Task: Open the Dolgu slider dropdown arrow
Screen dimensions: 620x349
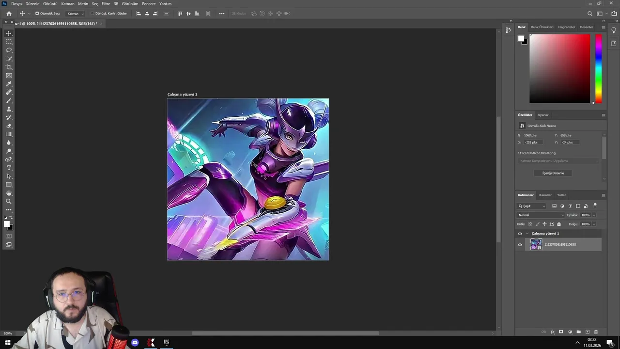Action: point(594,224)
